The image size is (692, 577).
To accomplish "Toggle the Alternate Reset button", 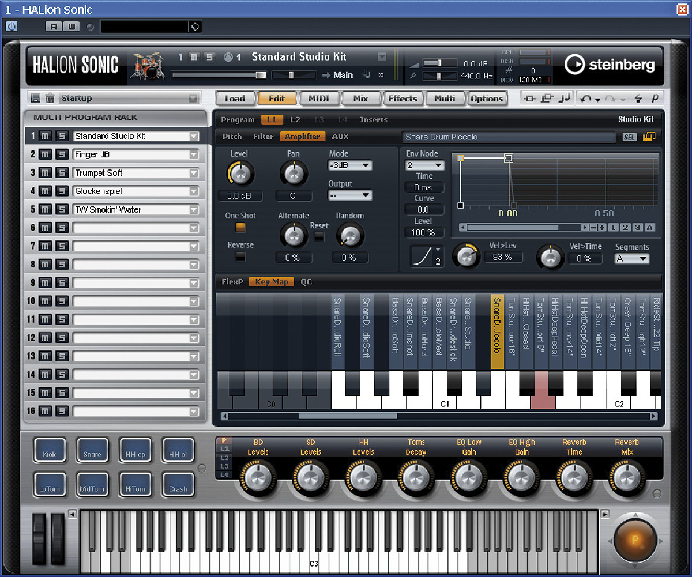I will tap(319, 236).
